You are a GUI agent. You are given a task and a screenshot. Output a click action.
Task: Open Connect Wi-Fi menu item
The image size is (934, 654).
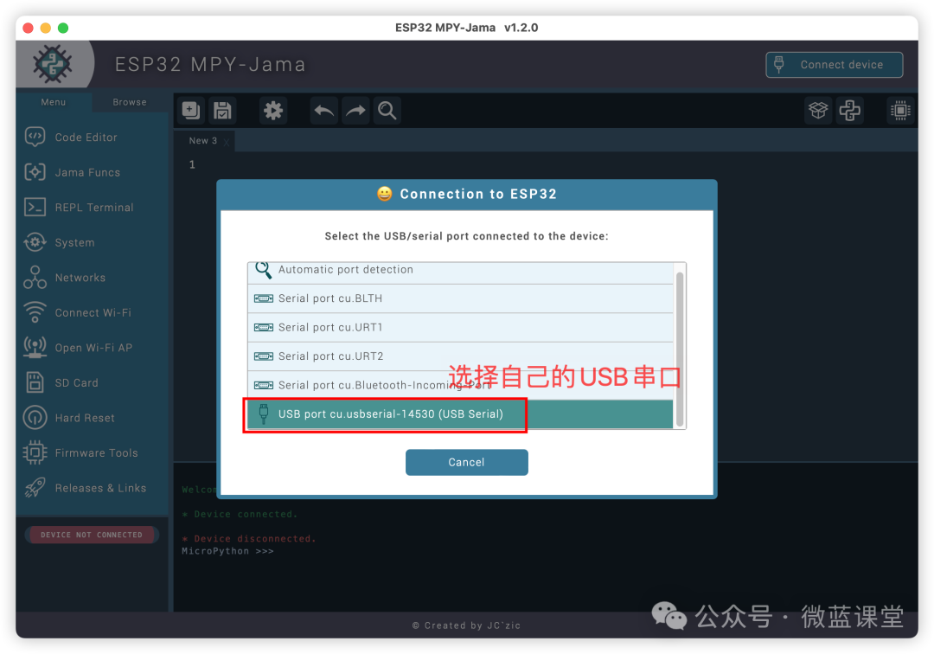click(92, 312)
